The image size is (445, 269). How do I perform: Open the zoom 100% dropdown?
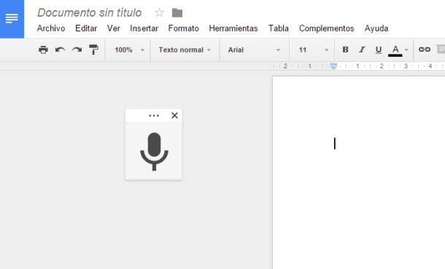[129, 50]
